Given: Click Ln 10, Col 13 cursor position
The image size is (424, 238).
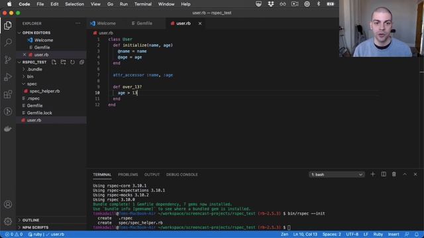Looking at the screenshot, I should [305, 234].
